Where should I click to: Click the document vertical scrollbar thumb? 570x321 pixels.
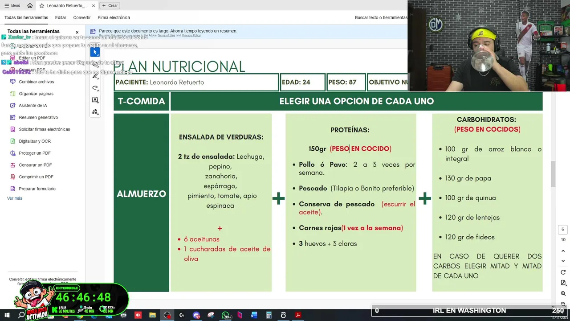[554, 174]
